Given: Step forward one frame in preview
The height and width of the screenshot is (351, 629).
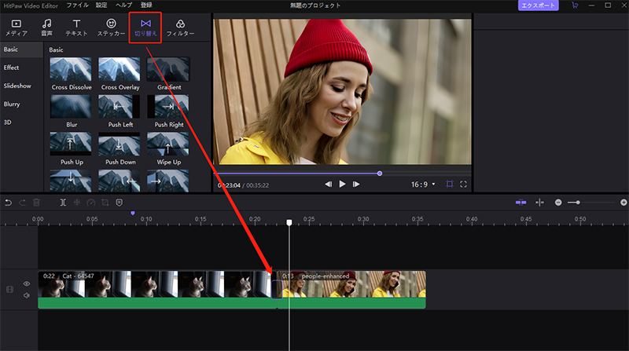Looking at the screenshot, I should click(356, 185).
